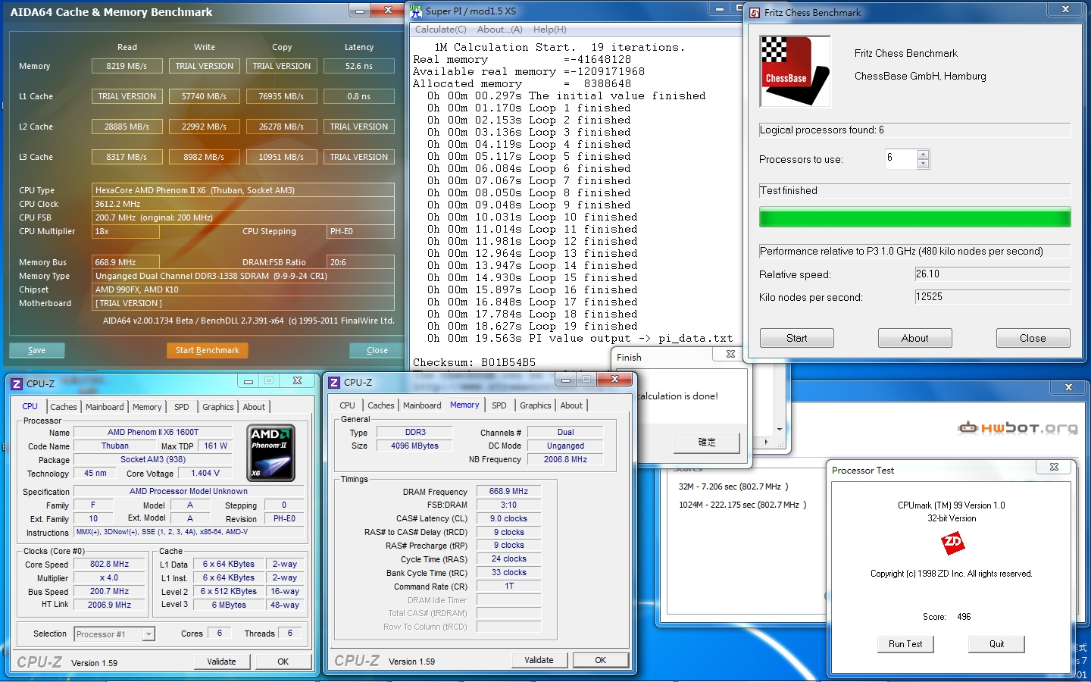1091x682 pixels.
Task: Click Memory Read value 8219 MB/s
Action: [x=127, y=66]
